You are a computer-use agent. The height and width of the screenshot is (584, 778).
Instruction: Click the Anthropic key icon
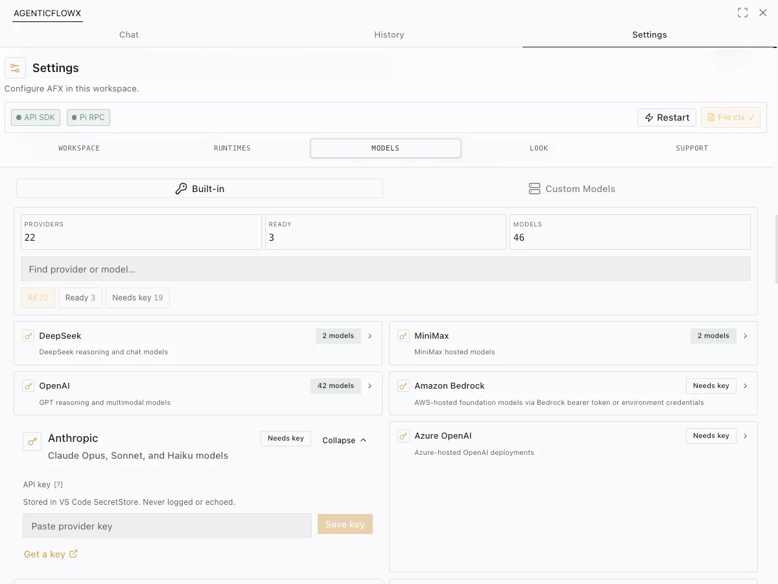[x=32, y=441]
